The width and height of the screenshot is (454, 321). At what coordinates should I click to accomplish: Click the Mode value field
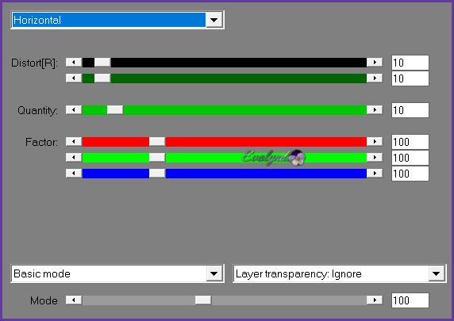[410, 300]
